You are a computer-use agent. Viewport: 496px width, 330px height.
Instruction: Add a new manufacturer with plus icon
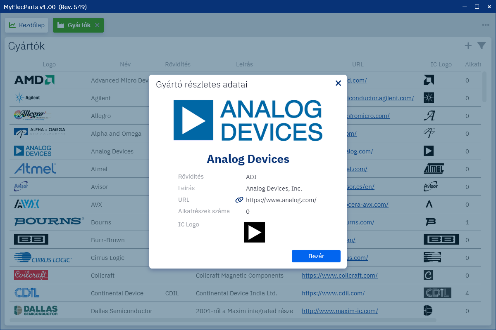tap(468, 46)
